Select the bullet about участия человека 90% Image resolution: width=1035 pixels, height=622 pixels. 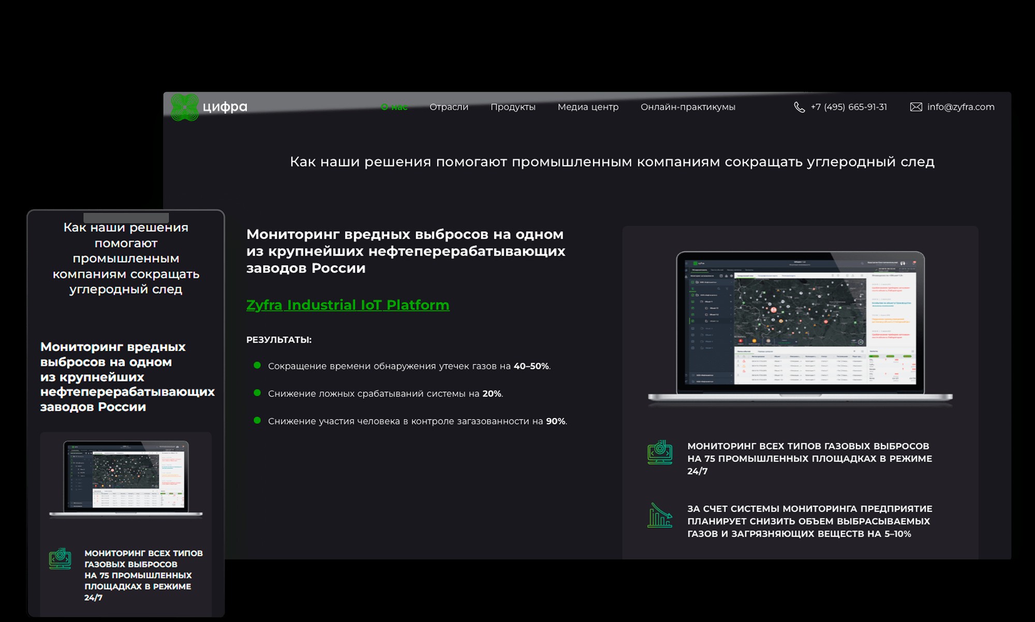(x=418, y=421)
